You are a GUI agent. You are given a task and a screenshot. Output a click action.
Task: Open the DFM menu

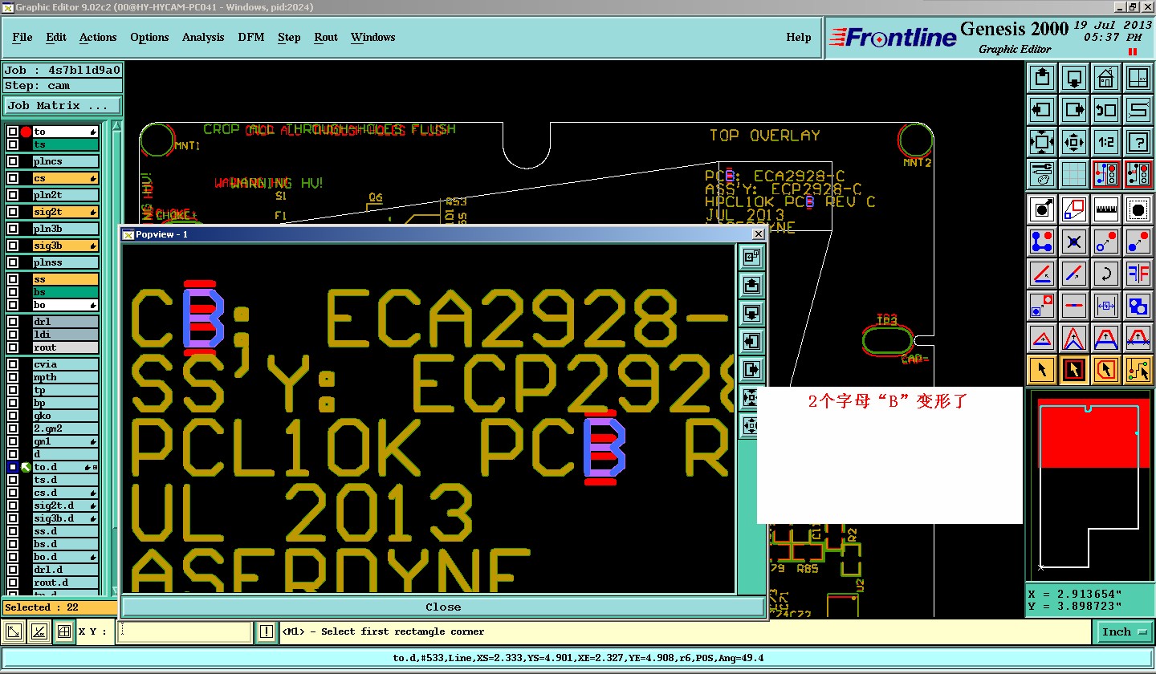[x=251, y=37]
